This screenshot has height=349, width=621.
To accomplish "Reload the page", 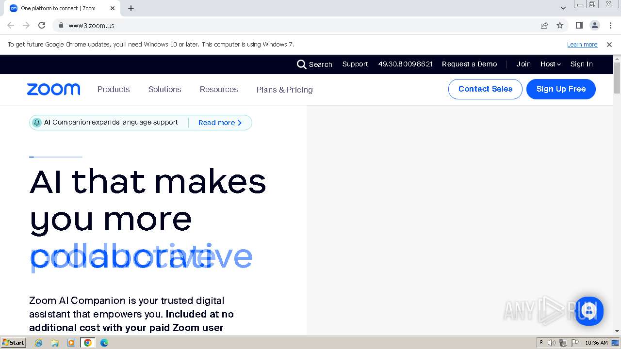I will 42,25.
